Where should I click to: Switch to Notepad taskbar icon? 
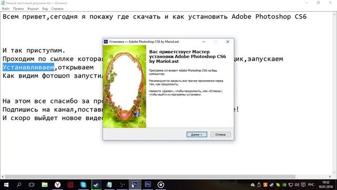(x=109, y=185)
